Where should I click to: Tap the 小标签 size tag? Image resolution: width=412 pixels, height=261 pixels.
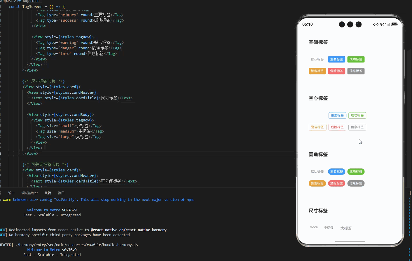(x=314, y=227)
